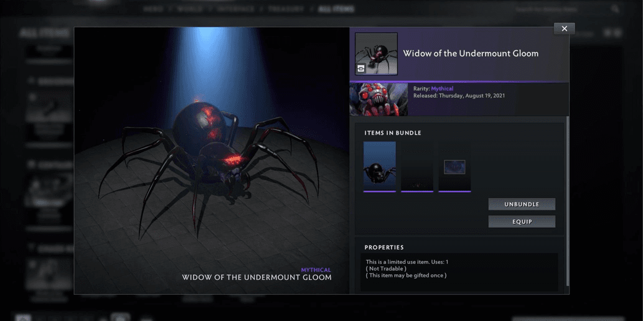Image resolution: width=643 pixels, height=321 pixels.
Task: Click the Broodmother hero portrait
Action: [378, 100]
